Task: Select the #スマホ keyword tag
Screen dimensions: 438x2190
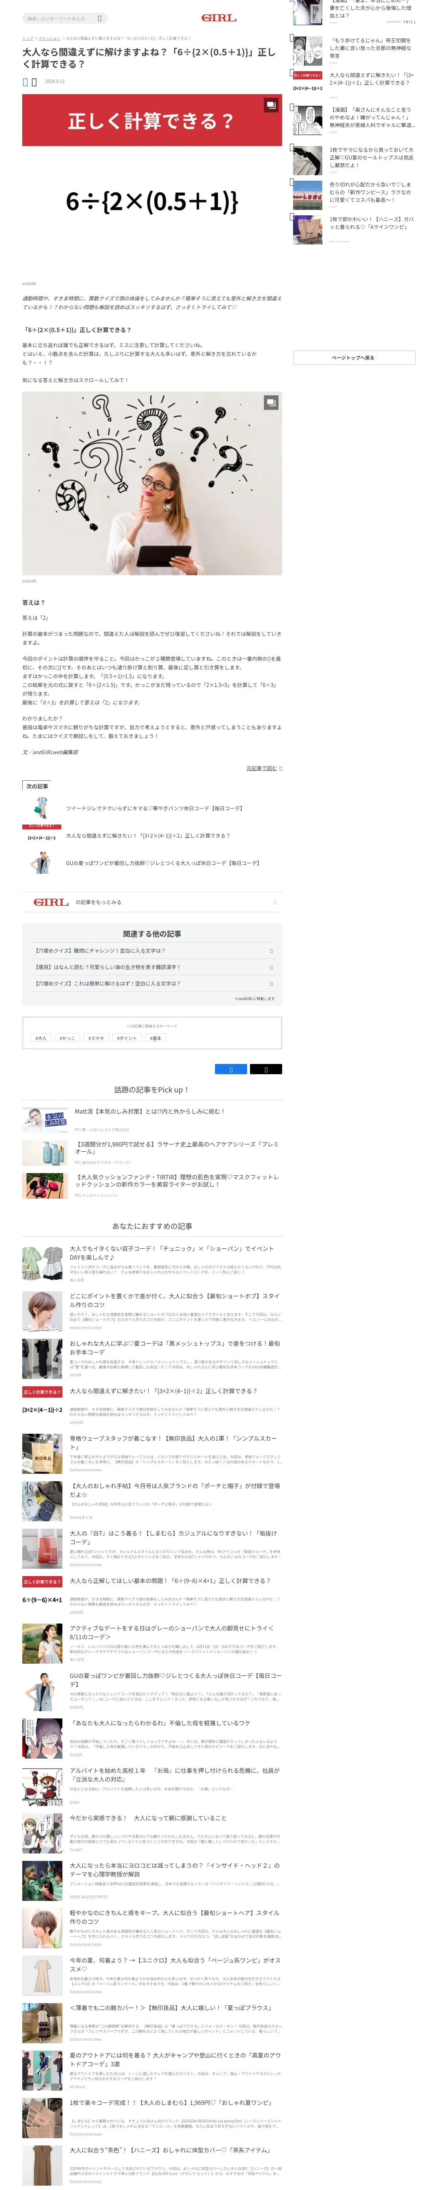Action: [x=96, y=1038]
